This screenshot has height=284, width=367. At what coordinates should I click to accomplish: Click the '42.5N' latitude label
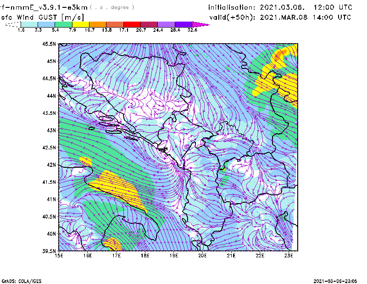point(49,148)
